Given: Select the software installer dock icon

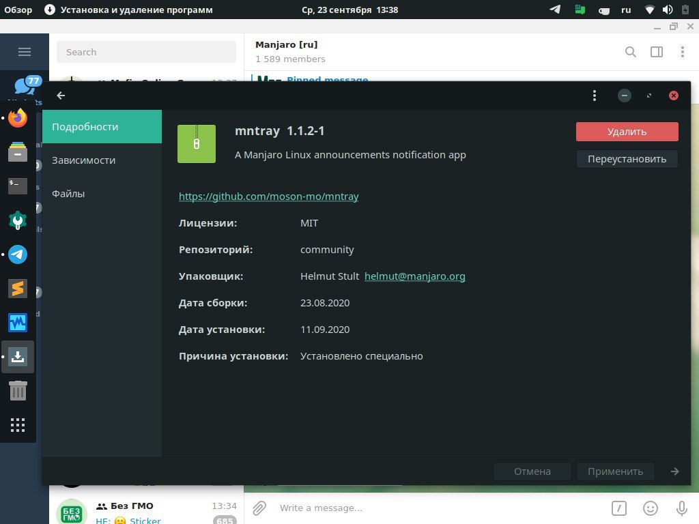Looking at the screenshot, I should coord(18,357).
